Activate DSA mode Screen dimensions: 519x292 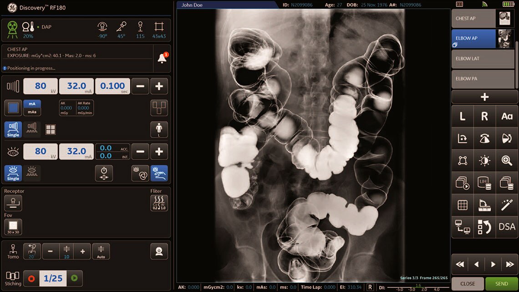pos(506,227)
